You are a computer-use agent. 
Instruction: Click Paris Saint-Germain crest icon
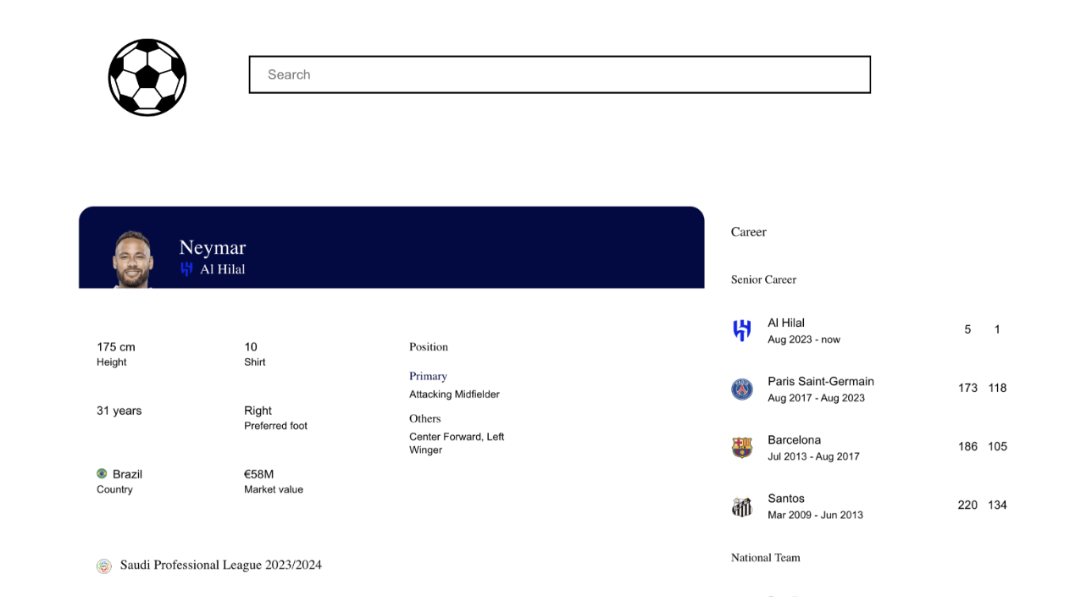click(742, 389)
